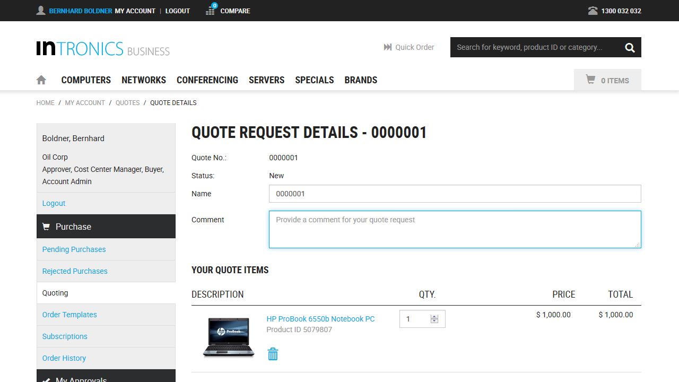The height and width of the screenshot is (382, 679).
Task: Delete the HP ProBook quote item
Action: pyautogui.click(x=273, y=354)
